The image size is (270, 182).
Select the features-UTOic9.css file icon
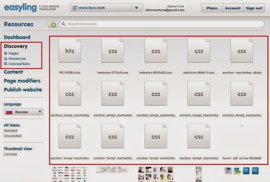113,50
